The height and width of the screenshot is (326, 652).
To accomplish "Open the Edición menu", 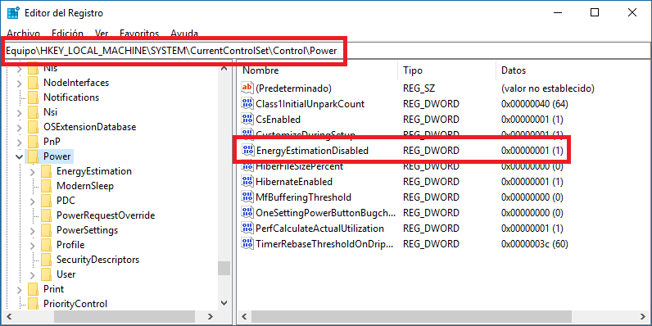I will (x=67, y=34).
